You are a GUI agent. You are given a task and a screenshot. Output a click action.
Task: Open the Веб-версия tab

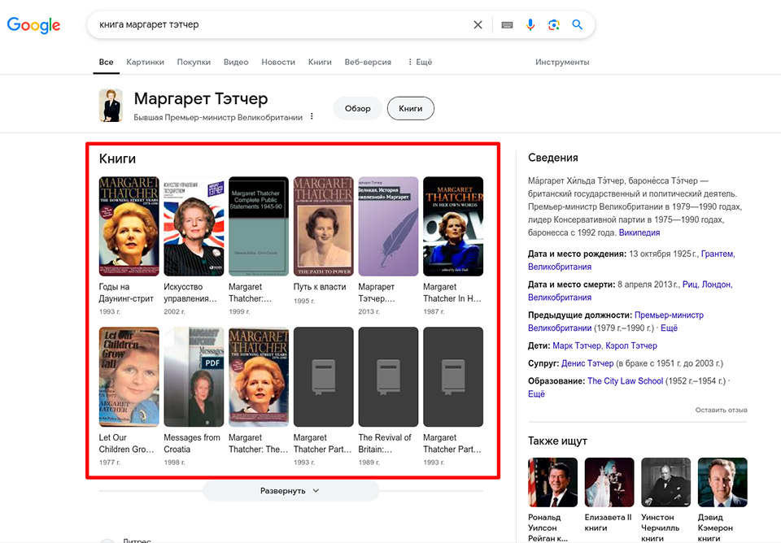point(368,63)
